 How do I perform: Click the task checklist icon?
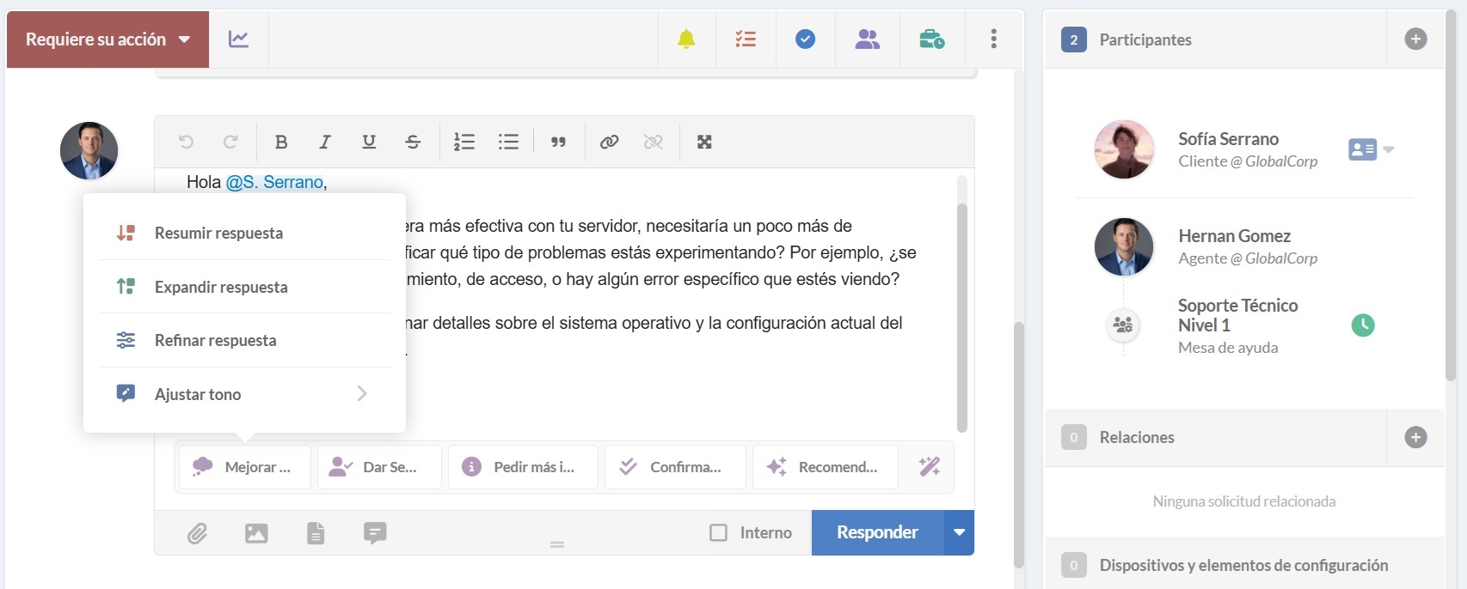click(746, 39)
